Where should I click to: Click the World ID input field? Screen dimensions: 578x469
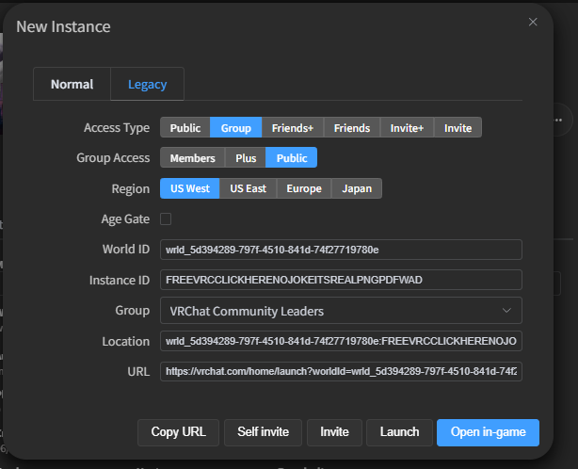pos(340,250)
